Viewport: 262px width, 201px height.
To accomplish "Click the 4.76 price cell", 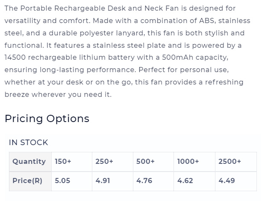I will pyautogui.click(x=153, y=181).
